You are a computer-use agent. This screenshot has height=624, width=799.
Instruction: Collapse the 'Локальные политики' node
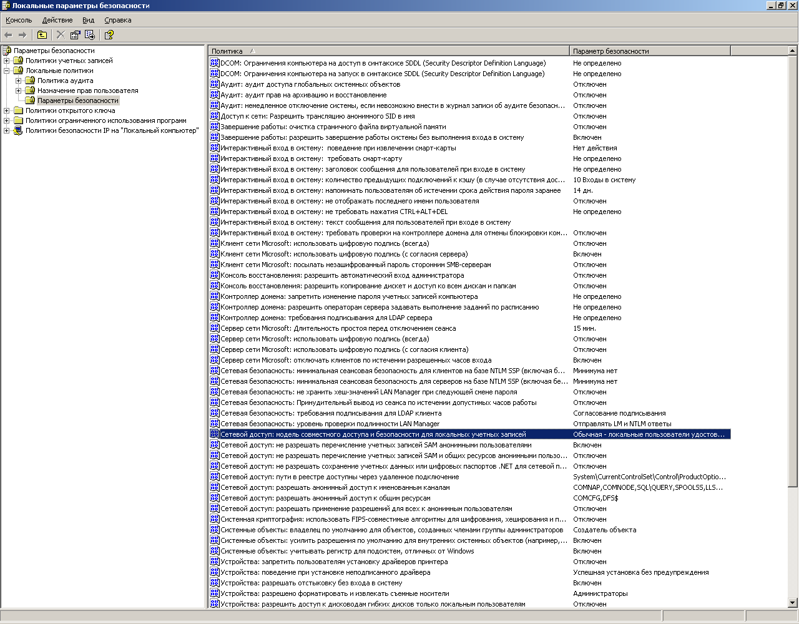(7, 71)
